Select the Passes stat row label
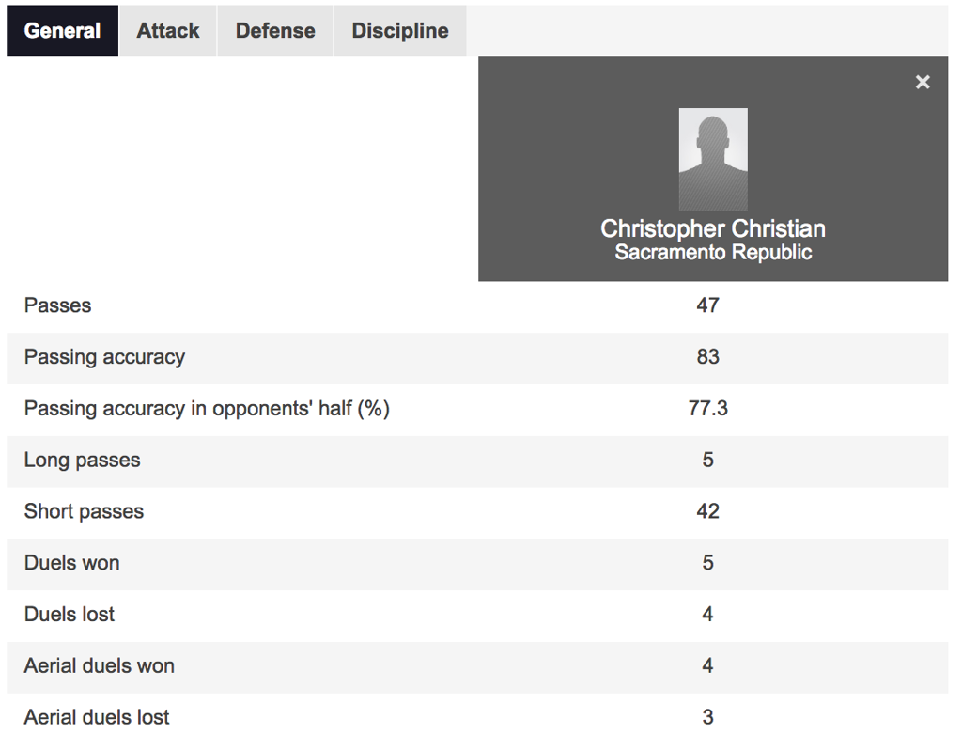 (57, 305)
